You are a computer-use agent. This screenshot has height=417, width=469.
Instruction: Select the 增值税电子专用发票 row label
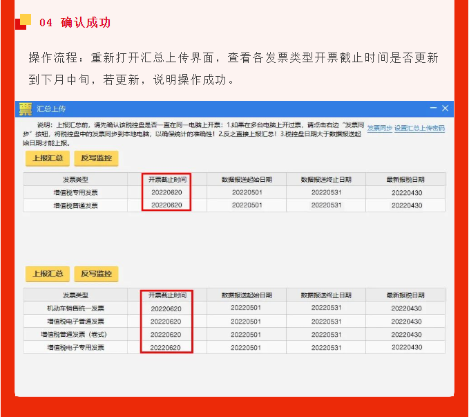(75, 347)
